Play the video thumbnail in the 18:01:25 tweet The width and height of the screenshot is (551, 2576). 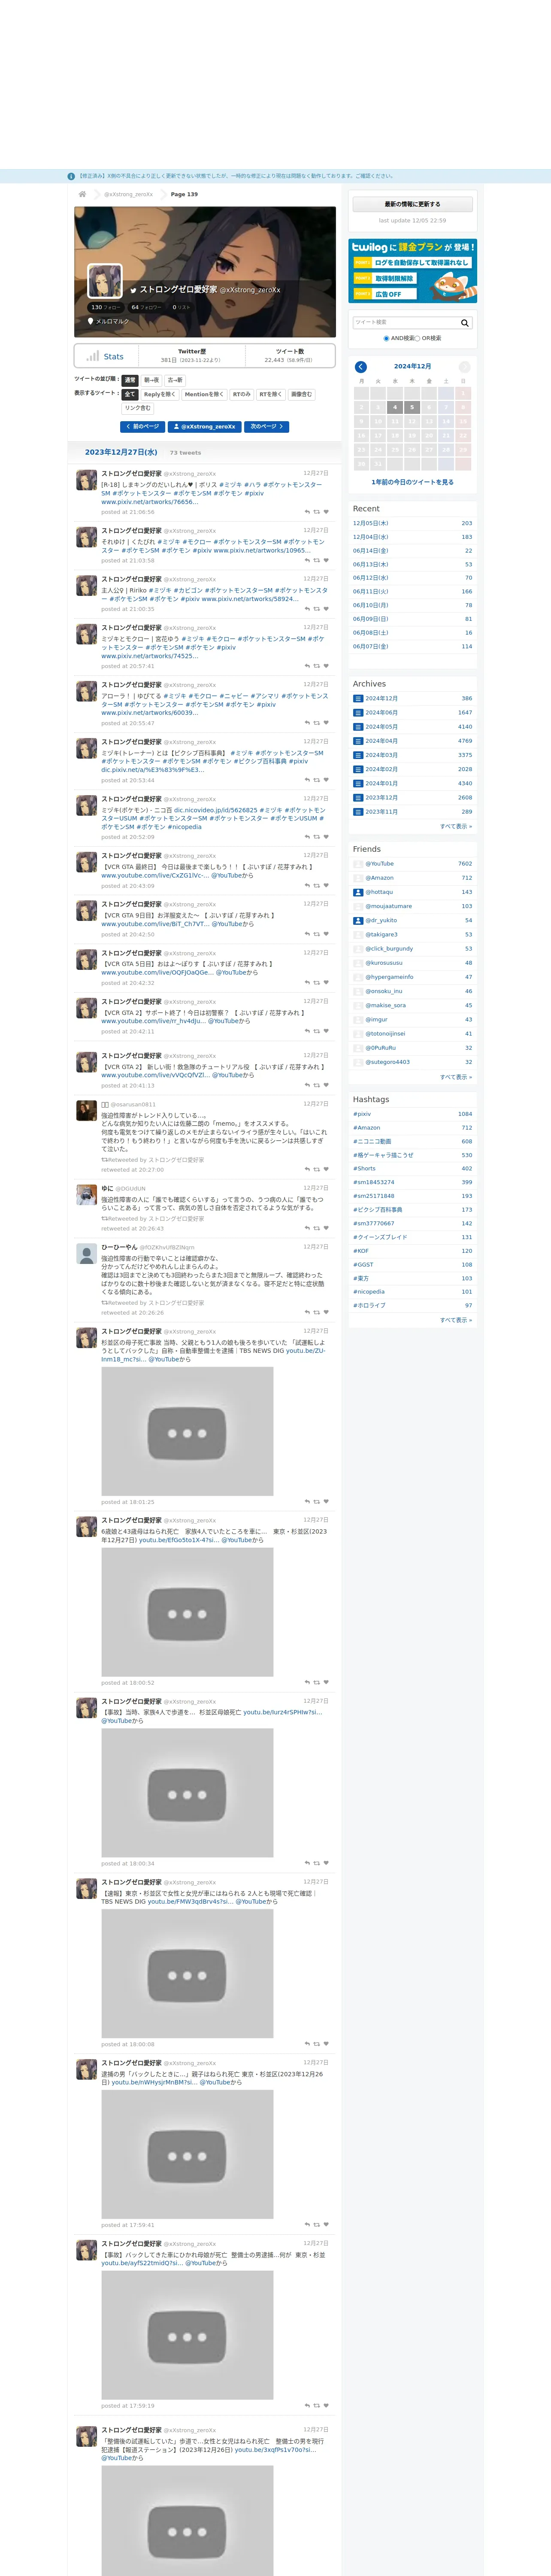(187, 1431)
